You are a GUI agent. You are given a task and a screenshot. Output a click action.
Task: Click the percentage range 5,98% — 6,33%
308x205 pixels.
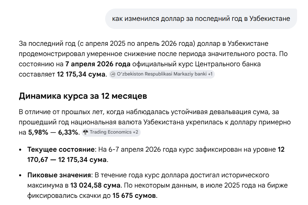click(x=54, y=132)
